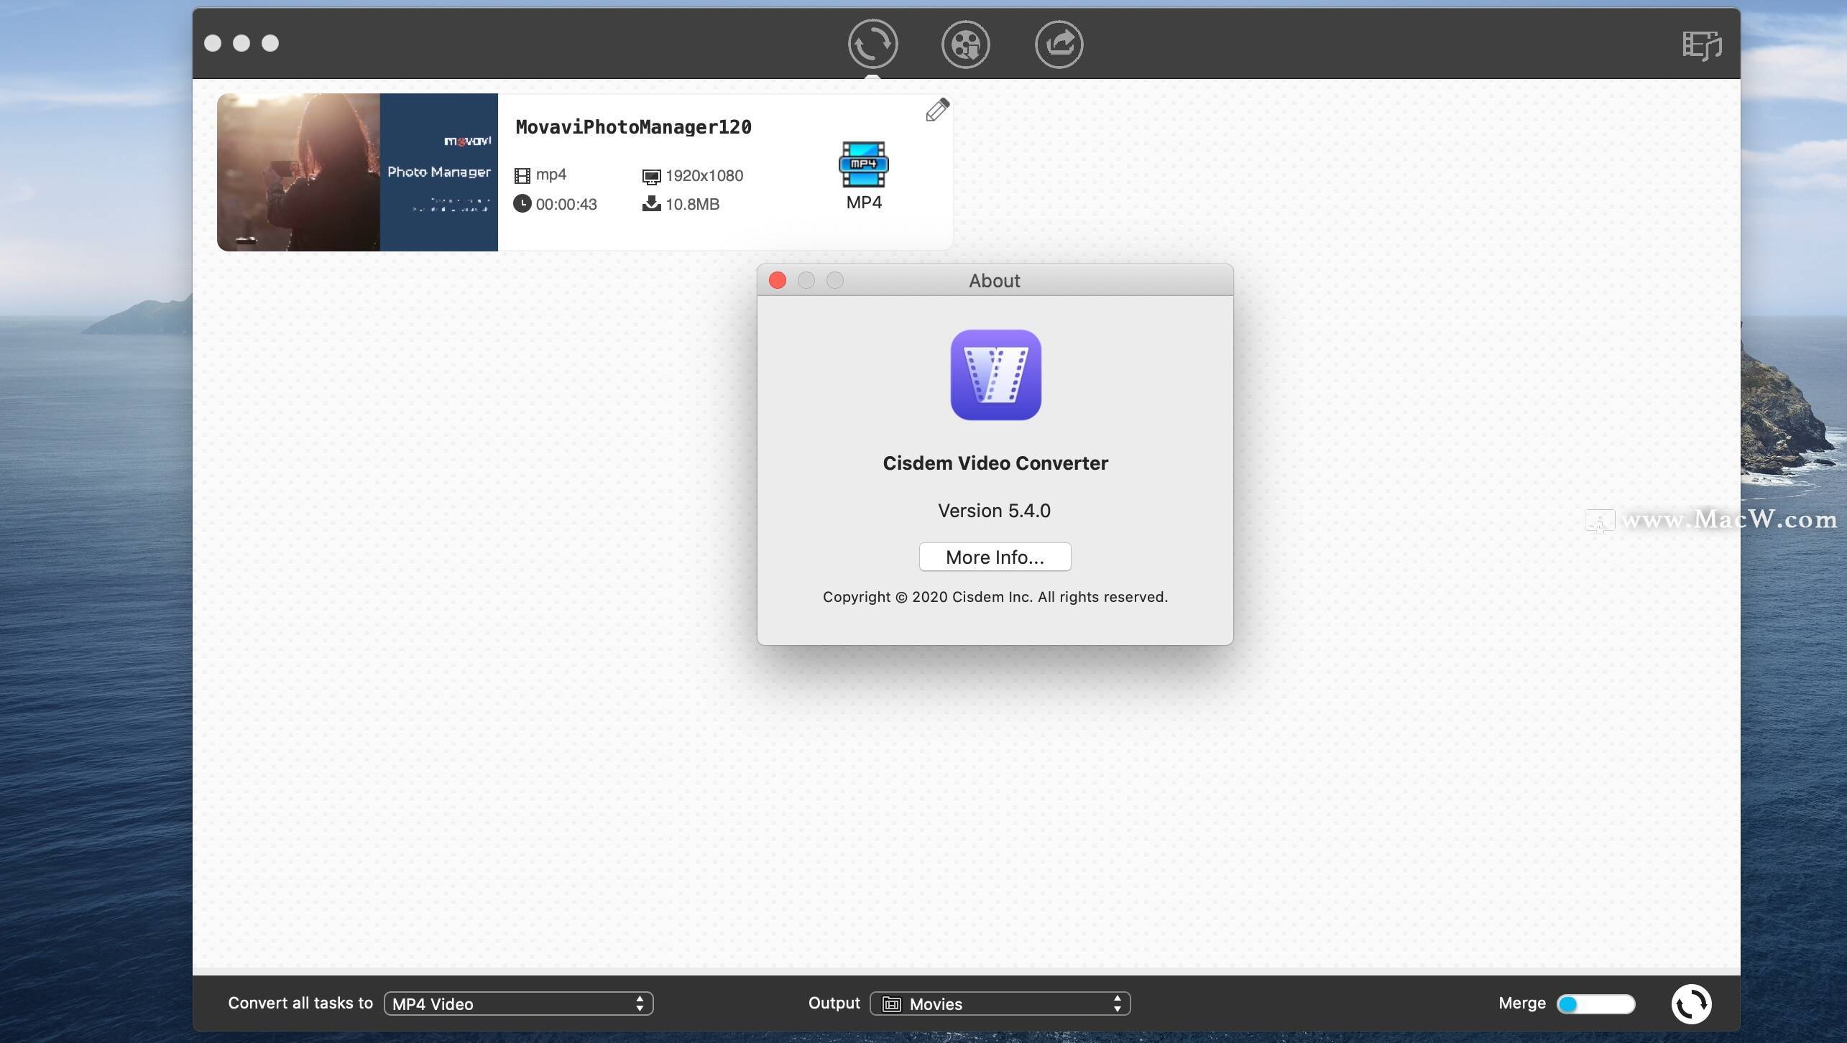Open the media browser icon

(1701, 46)
